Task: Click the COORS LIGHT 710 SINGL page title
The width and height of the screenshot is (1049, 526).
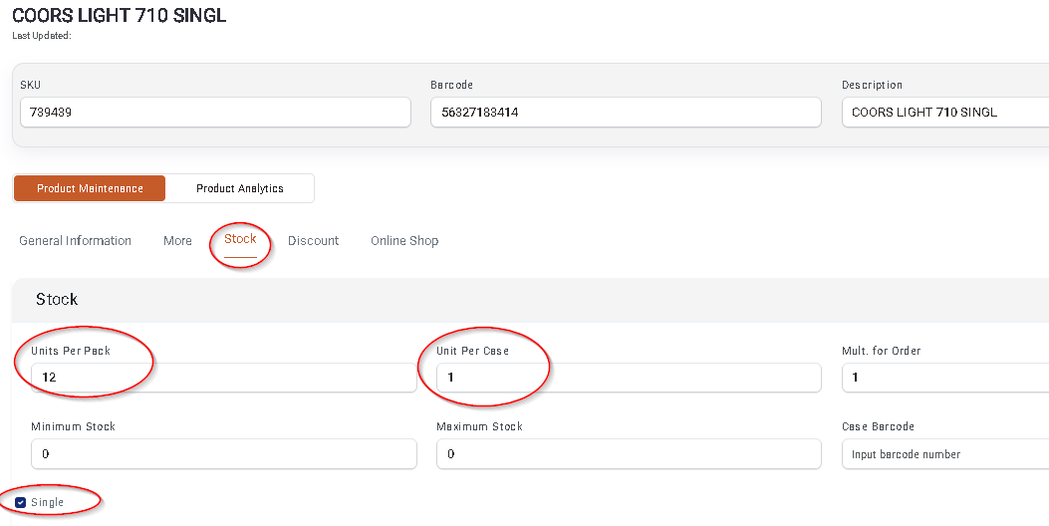Action: tap(120, 15)
